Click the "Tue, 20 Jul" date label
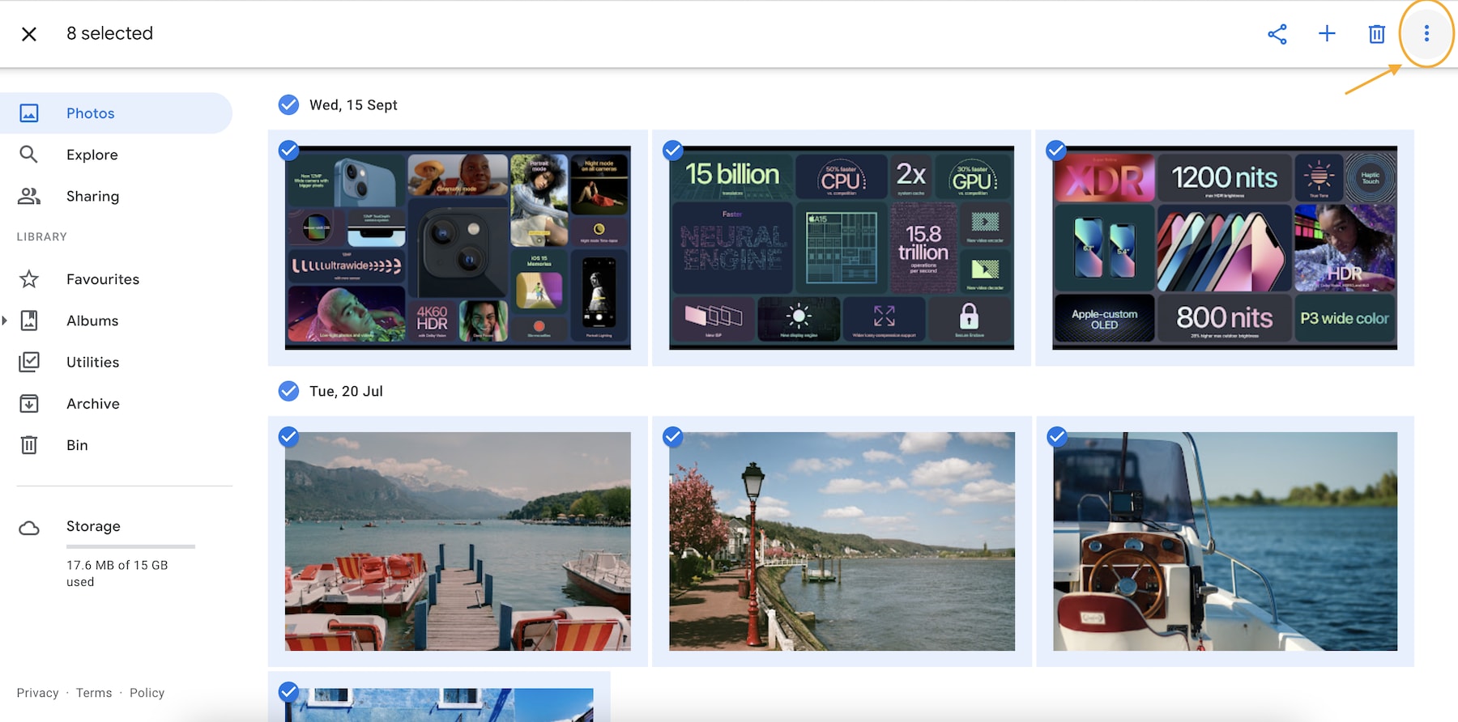The image size is (1458, 722). [346, 392]
